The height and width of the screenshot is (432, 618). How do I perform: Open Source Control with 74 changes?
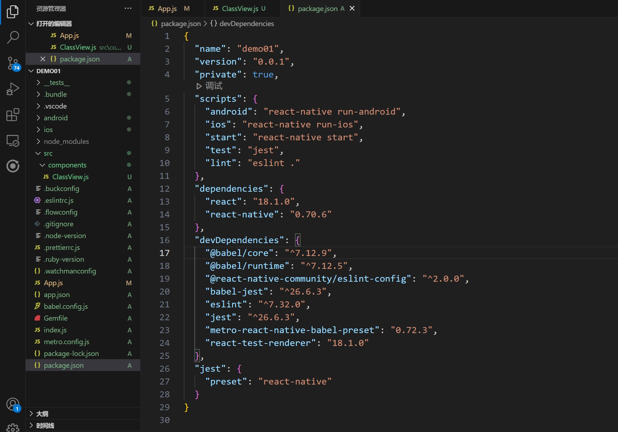(13, 63)
